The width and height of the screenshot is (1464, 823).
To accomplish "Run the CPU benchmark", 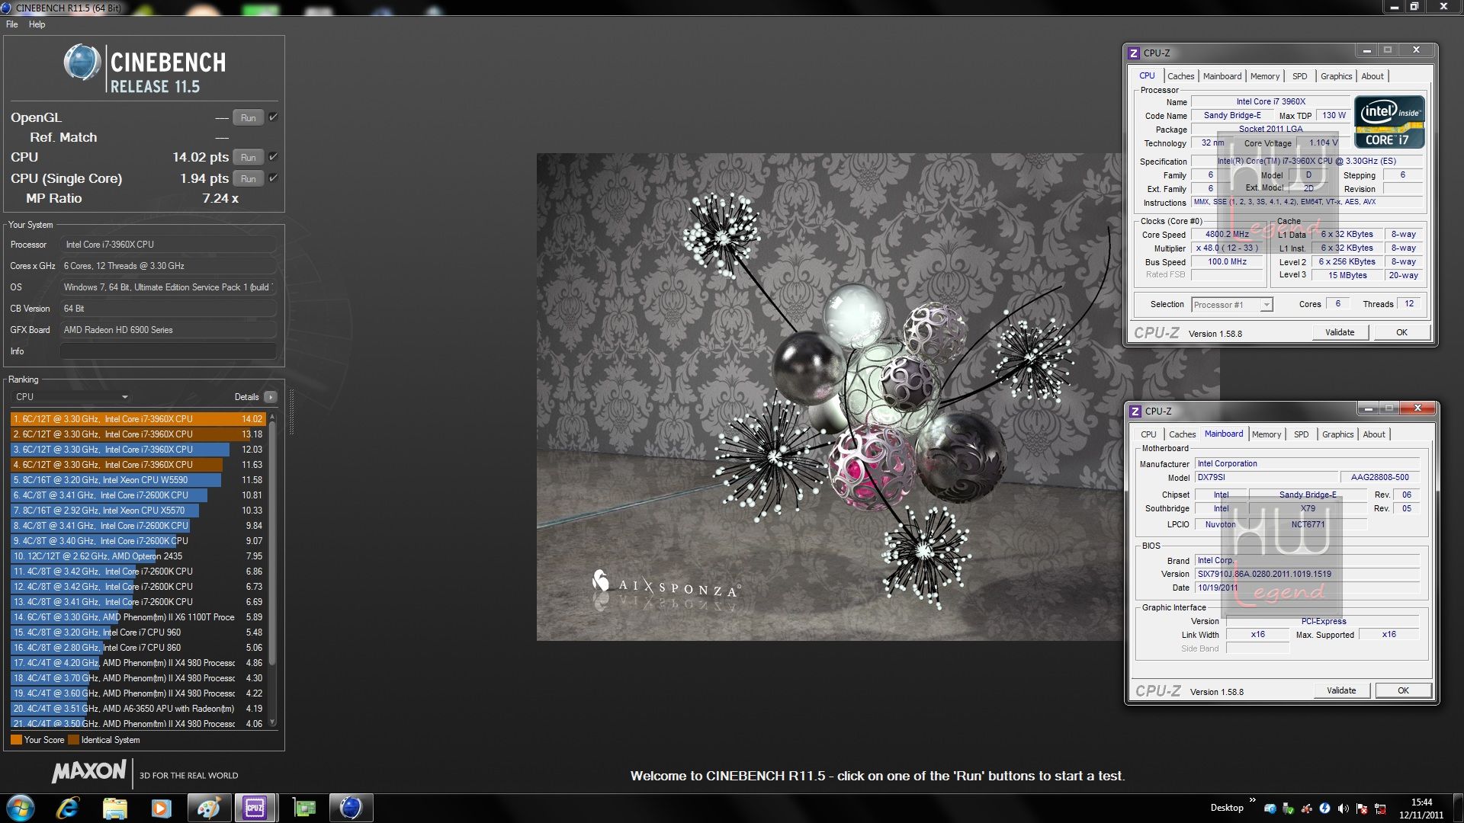I will (x=249, y=157).
